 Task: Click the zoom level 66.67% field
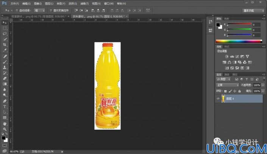point(14,151)
